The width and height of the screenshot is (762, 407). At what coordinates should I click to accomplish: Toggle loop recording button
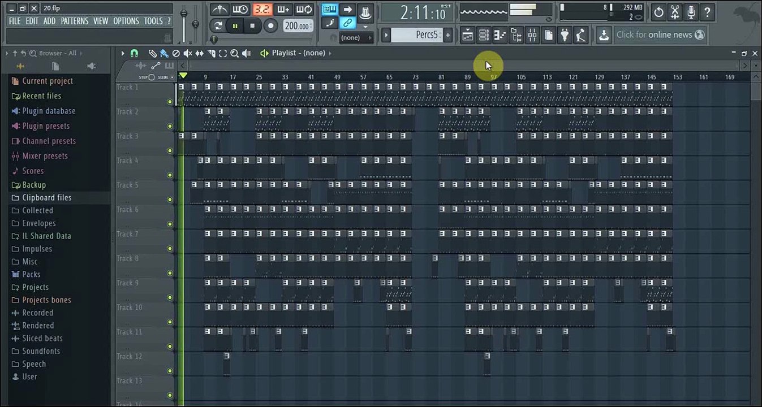(305, 10)
